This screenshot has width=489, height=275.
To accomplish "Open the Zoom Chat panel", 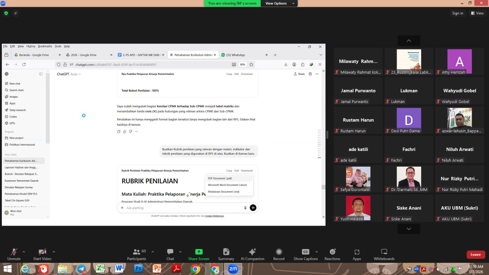I will 170,254.
